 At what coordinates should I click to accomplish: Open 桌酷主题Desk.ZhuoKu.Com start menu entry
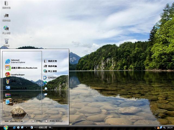point(21,68)
